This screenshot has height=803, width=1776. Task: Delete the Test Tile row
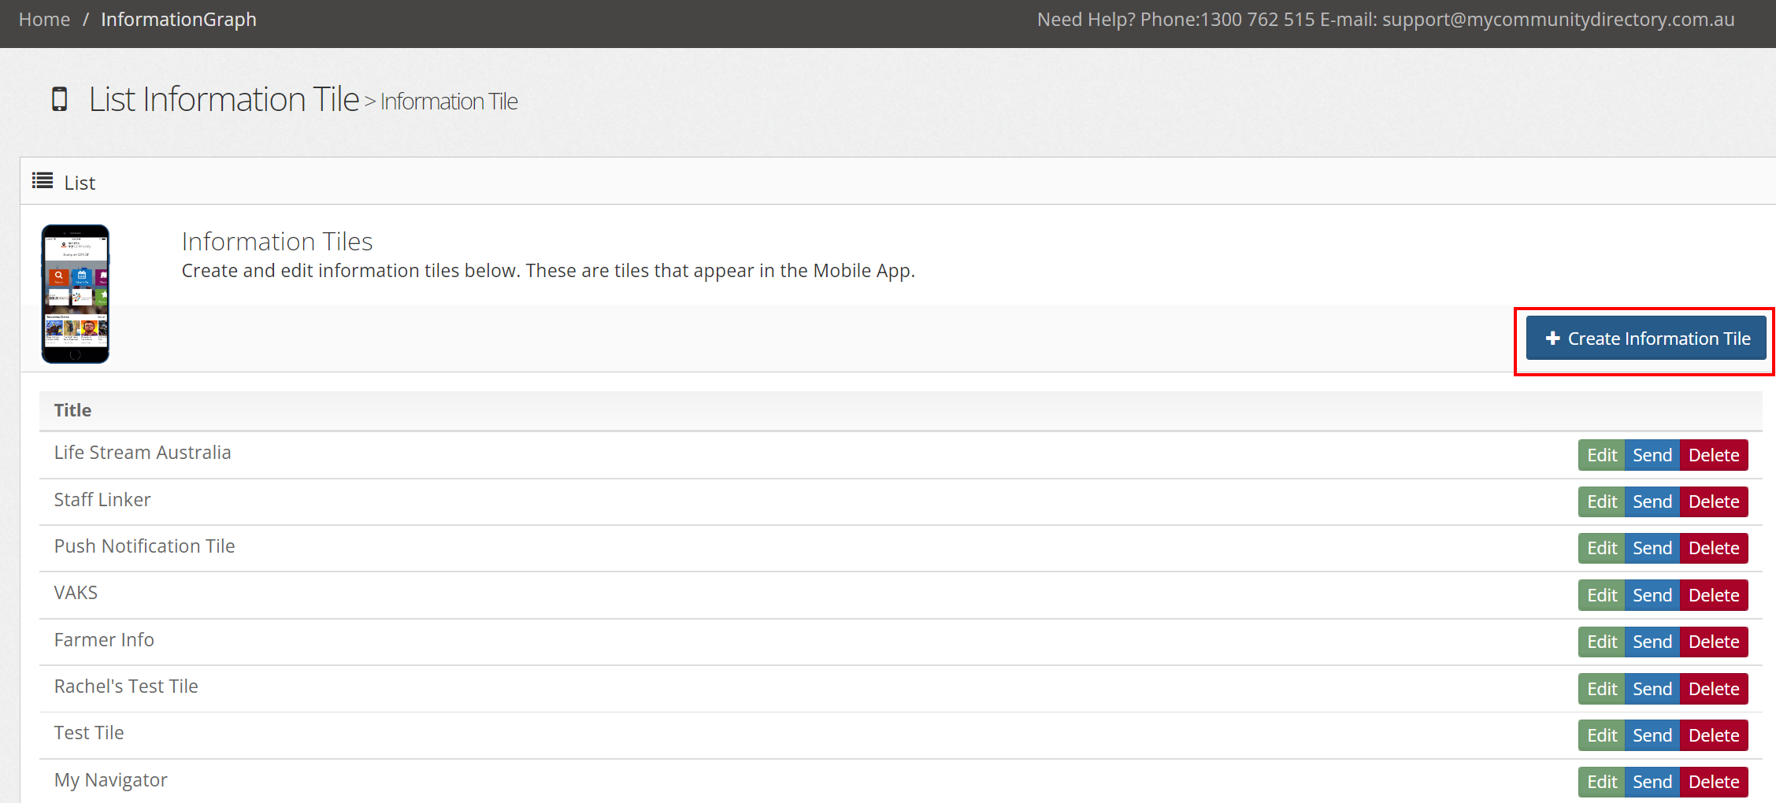point(1714,735)
